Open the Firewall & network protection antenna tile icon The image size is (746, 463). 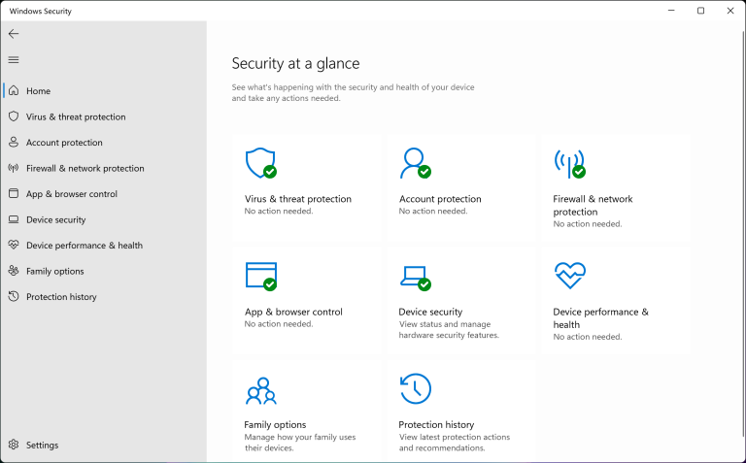(x=569, y=164)
